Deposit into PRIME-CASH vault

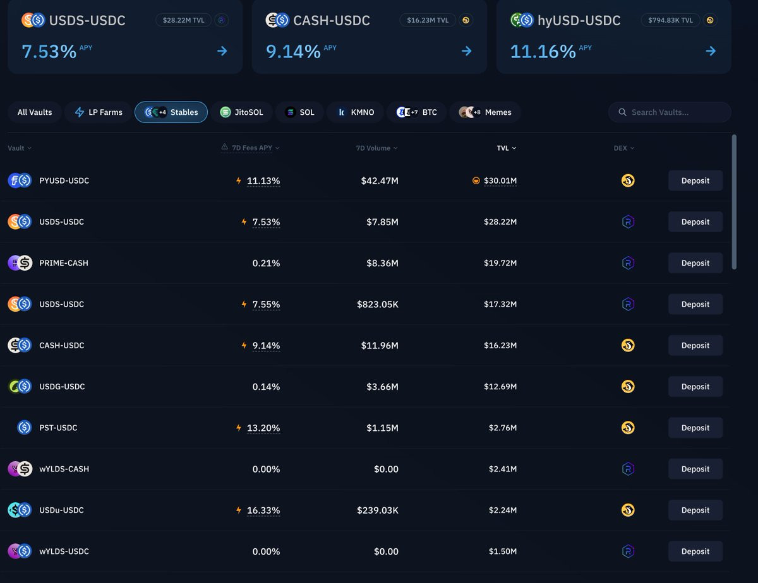[695, 263]
